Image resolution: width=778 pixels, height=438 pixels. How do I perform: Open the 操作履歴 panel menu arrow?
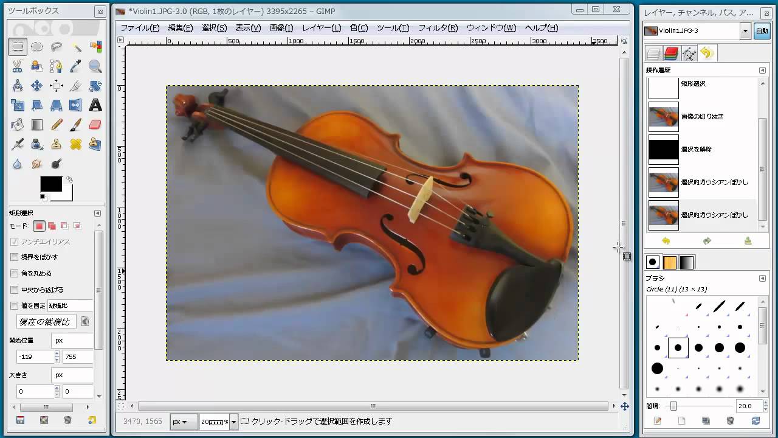(x=763, y=70)
